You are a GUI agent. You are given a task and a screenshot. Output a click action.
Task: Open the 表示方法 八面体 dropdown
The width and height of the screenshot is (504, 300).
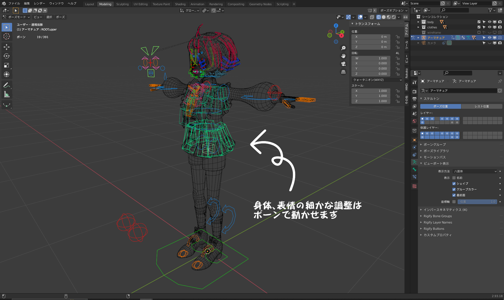click(475, 171)
